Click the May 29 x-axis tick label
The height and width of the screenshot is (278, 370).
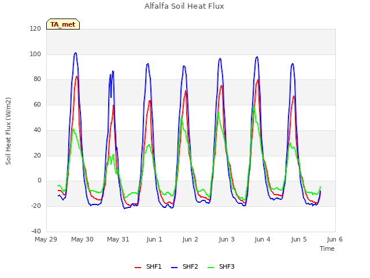point(46,239)
